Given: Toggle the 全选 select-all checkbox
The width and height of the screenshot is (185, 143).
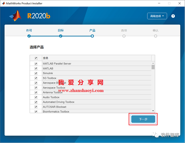Looking at the screenshot, I should pyautogui.click(x=36, y=58).
